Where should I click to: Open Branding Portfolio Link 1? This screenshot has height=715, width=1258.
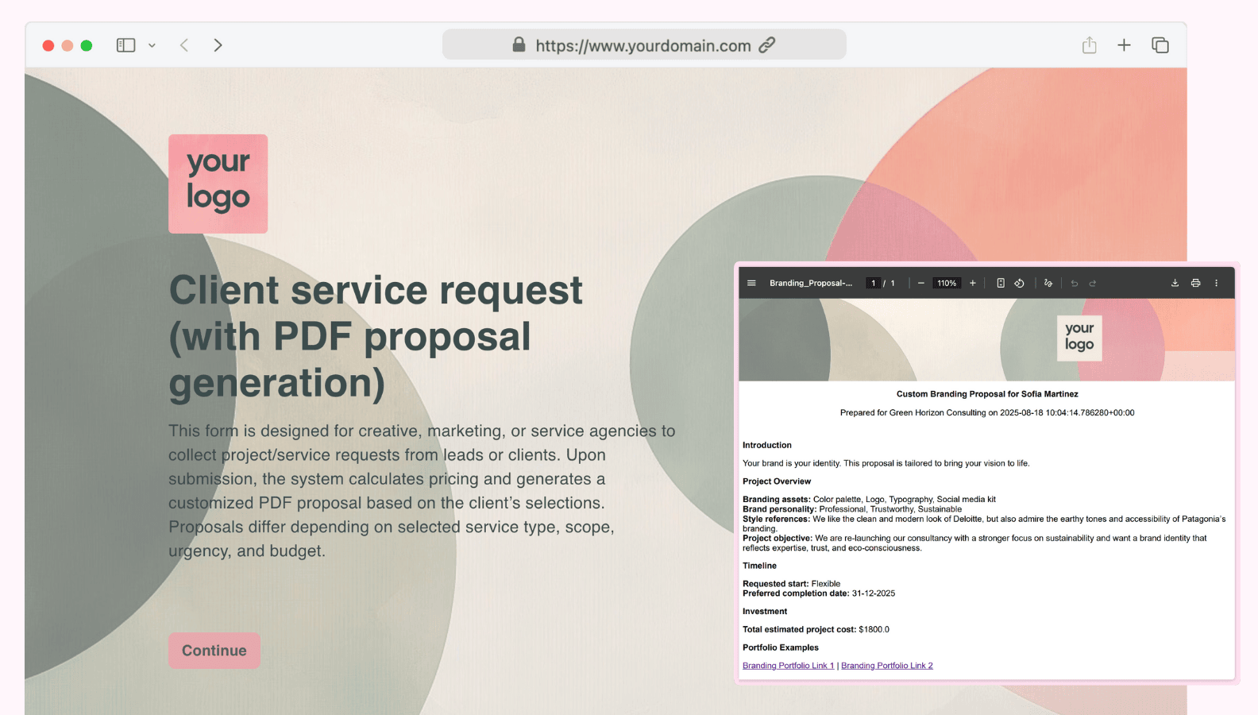tap(788, 666)
